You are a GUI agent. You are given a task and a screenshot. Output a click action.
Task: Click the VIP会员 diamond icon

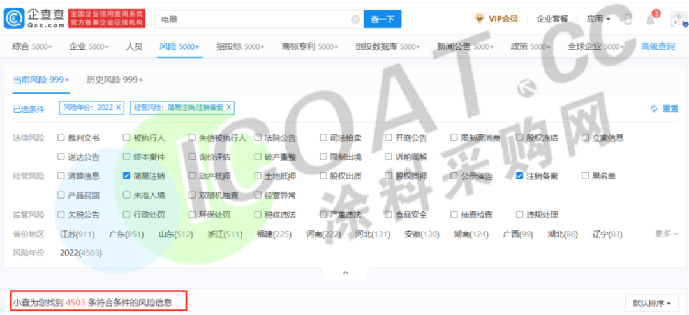480,19
